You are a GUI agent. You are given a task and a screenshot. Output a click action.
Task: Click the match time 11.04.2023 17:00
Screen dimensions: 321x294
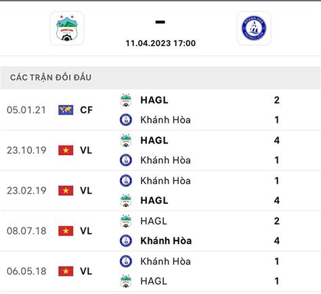[160, 43]
